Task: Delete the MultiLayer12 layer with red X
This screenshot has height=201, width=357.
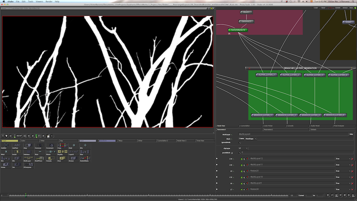Action: pyautogui.click(x=352, y=159)
